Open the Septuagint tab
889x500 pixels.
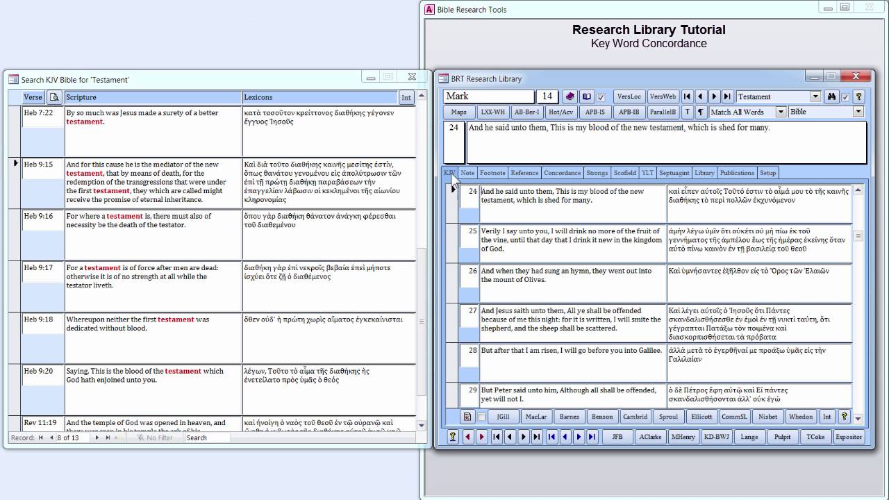674,173
